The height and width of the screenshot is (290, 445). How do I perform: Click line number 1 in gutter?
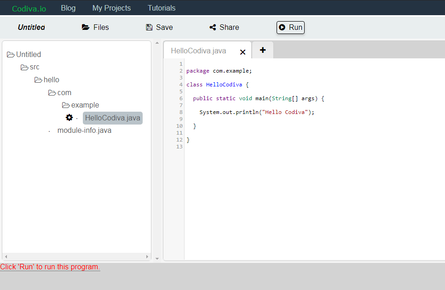(181, 64)
